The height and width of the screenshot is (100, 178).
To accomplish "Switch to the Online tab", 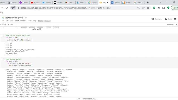I will point(24,2).
